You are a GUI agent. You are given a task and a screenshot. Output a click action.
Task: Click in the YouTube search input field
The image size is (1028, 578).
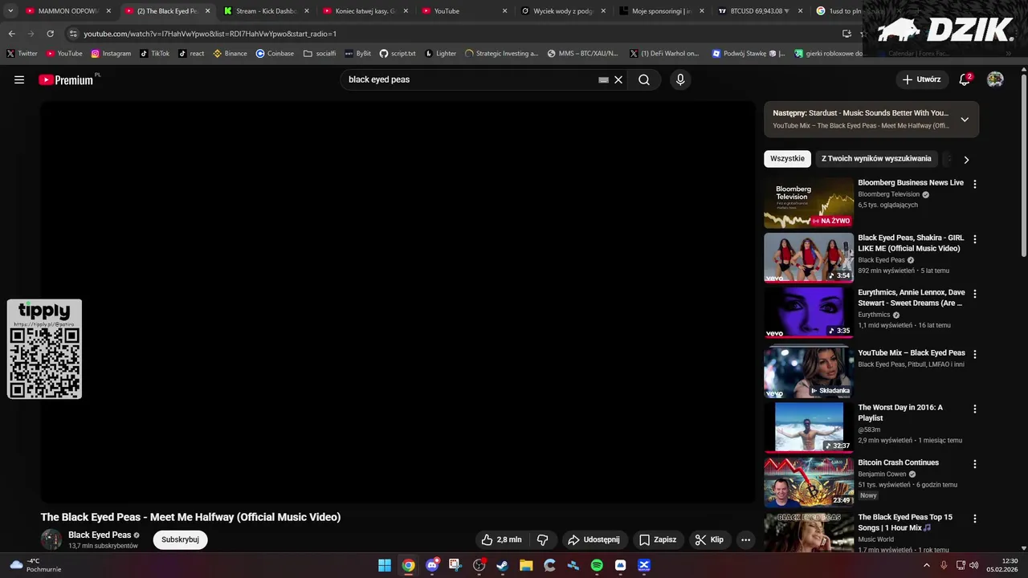click(470, 79)
